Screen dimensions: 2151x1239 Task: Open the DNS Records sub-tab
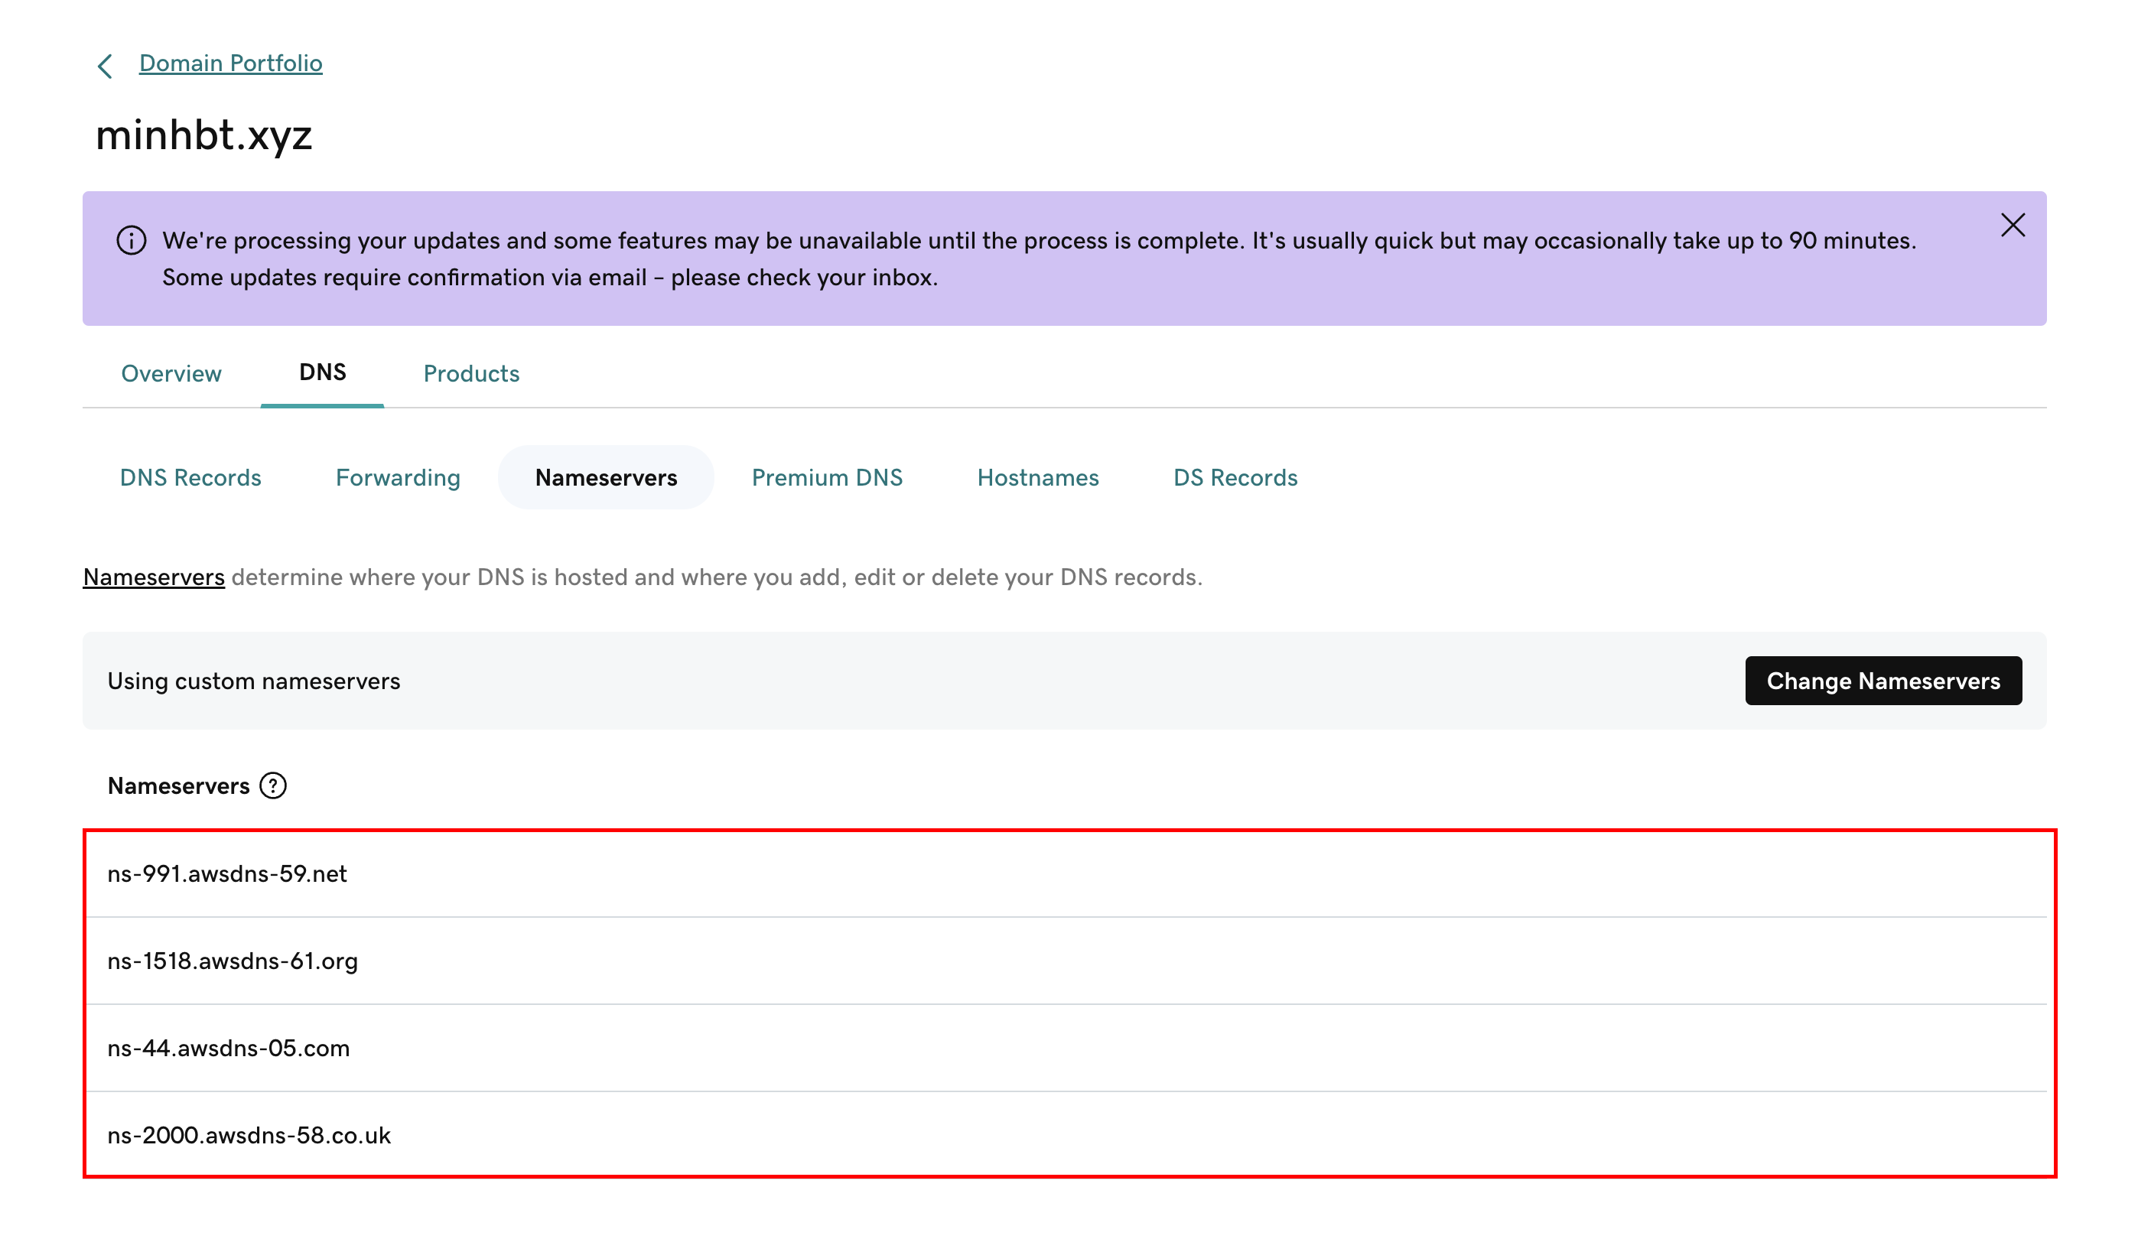tap(190, 477)
